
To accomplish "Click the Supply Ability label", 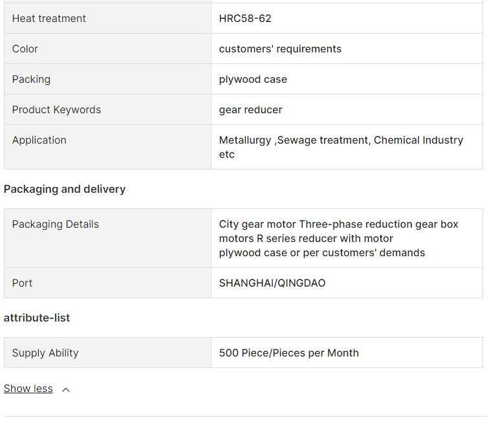I will coord(45,353).
